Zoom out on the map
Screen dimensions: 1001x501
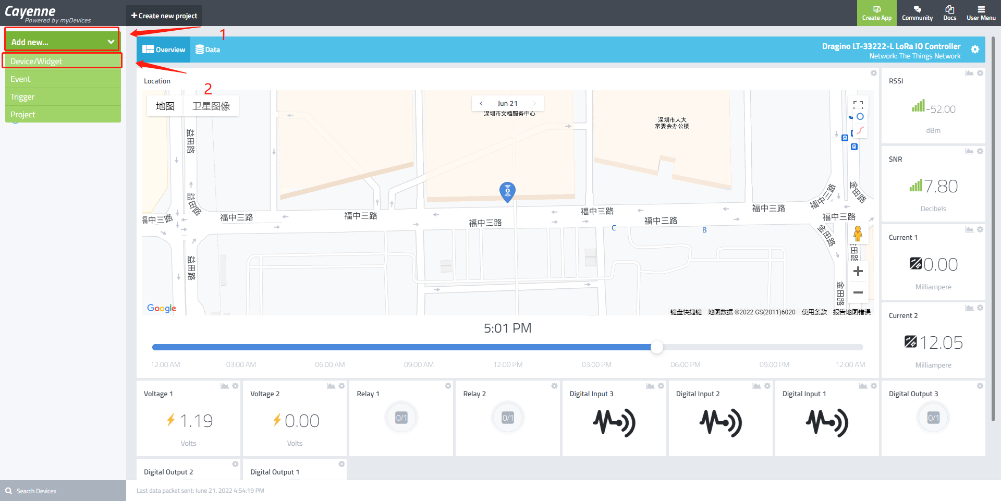(858, 292)
